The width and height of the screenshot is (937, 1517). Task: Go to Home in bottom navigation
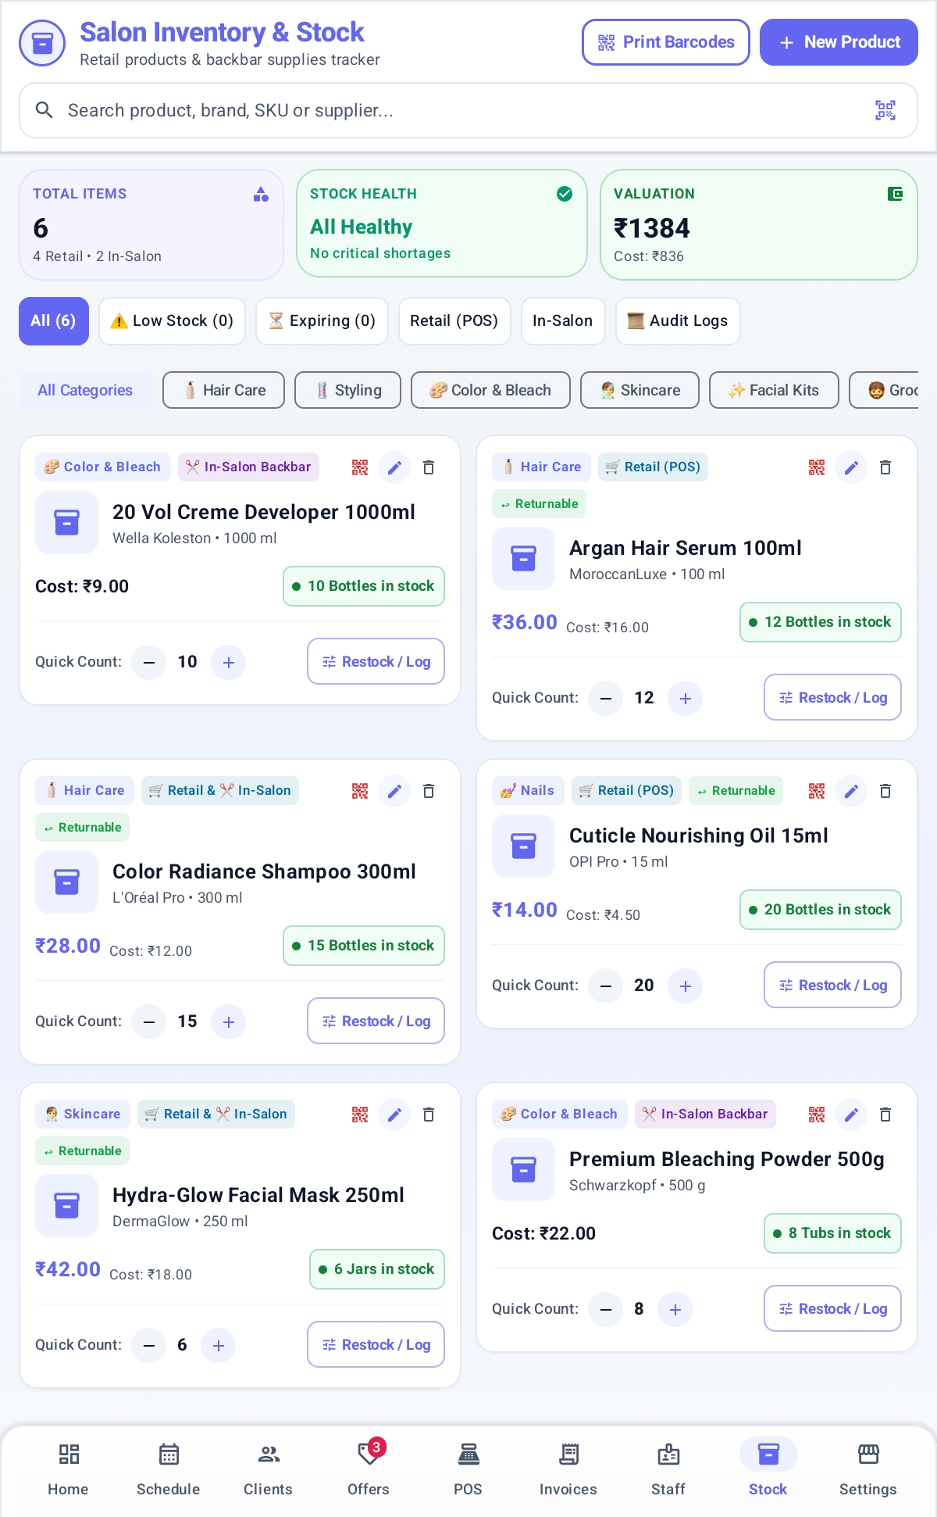[x=69, y=1469]
